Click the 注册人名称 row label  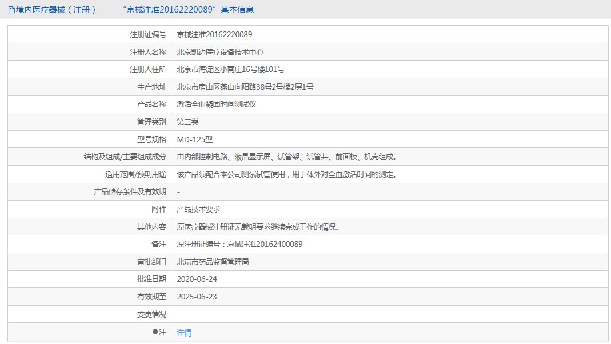tap(148, 52)
